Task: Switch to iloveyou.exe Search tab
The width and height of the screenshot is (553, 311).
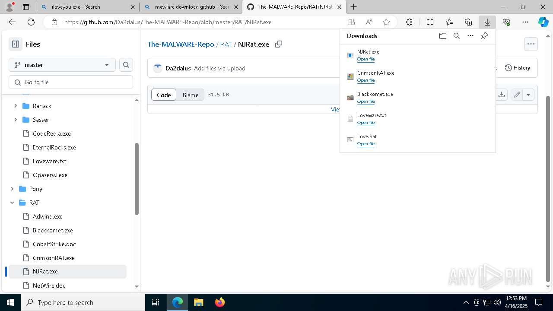Action: [88, 7]
